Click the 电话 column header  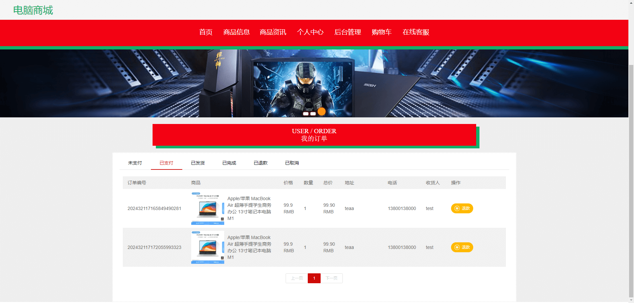click(x=392, y=183)
